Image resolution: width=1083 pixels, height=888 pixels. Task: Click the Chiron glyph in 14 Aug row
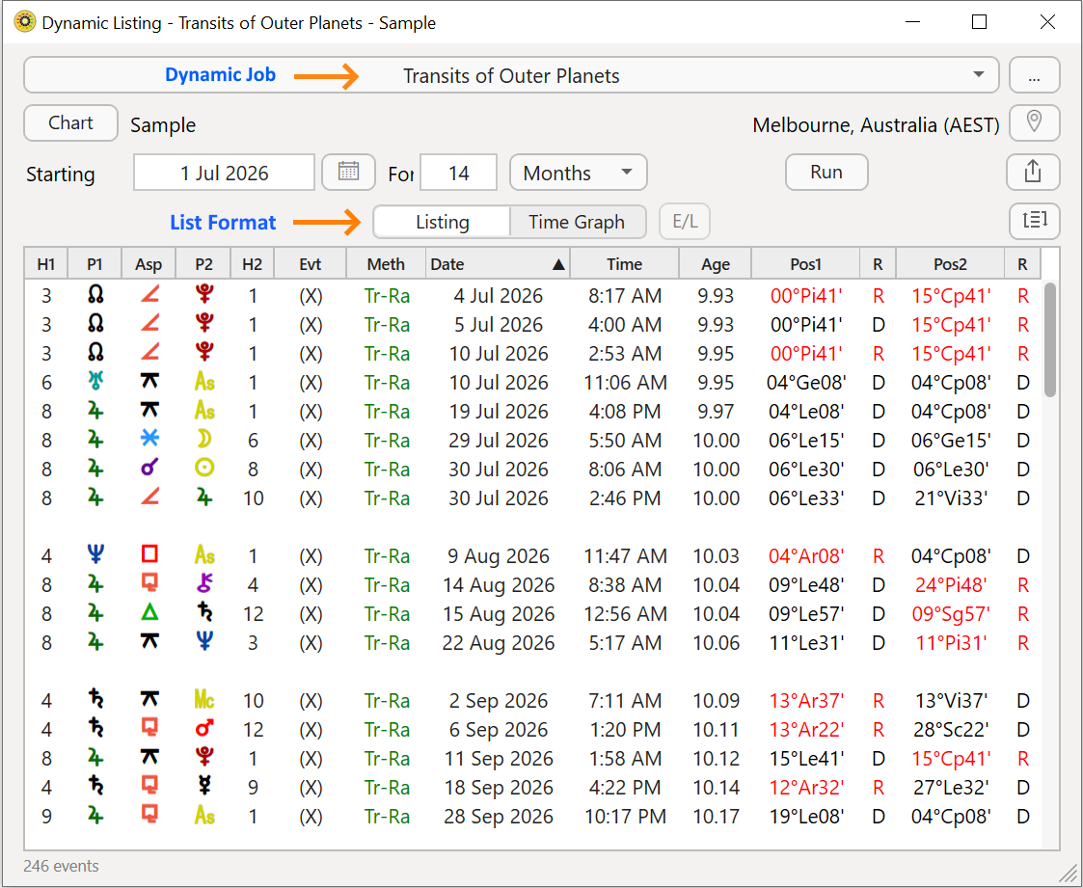pos(203,584)
